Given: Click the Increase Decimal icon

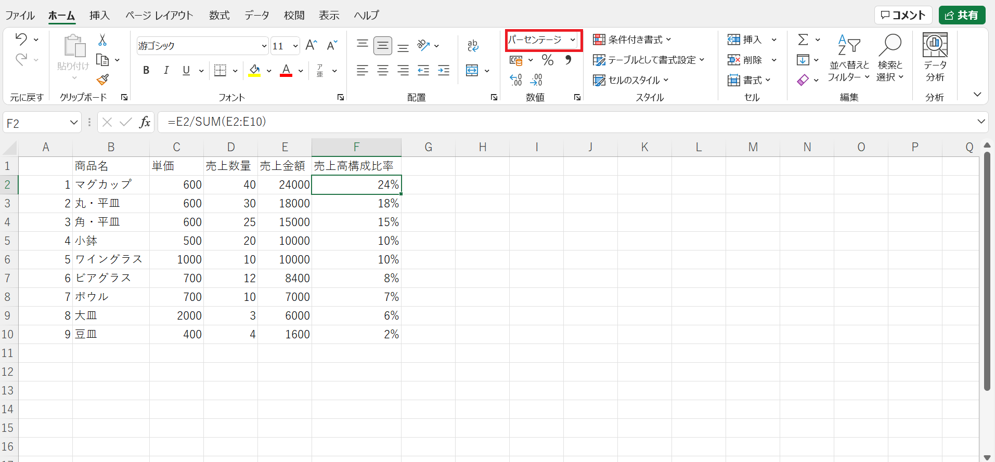Looking at the screenshot, I should pos(515,80).
